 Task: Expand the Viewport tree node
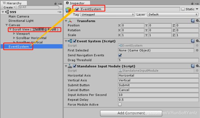(14, 33)
